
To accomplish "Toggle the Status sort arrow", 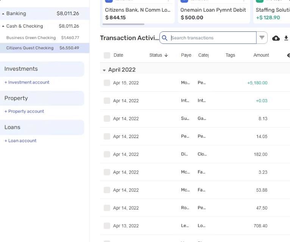I will tap(166, 55).
